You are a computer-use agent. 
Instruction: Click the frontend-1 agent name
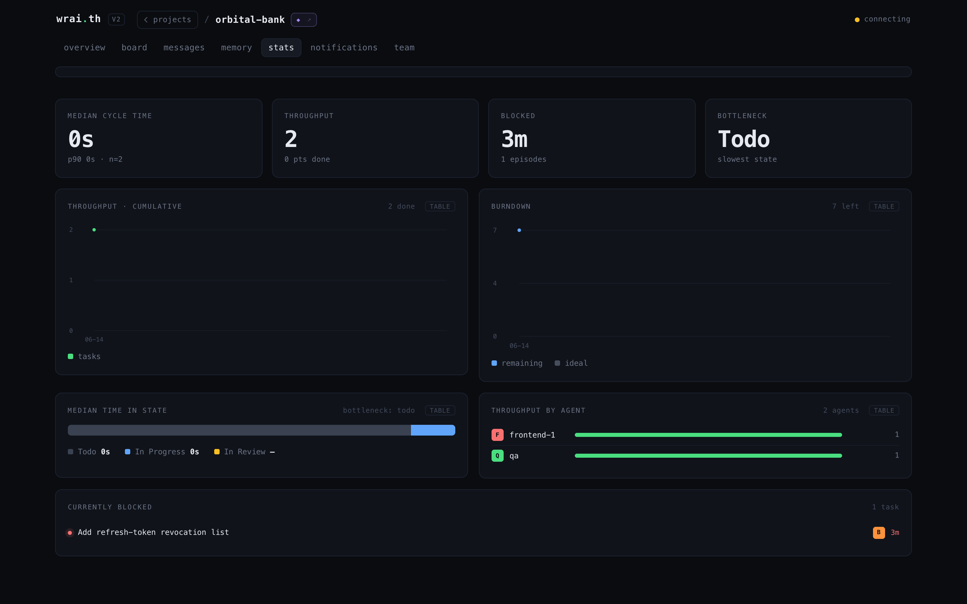[x=532, y=435]
